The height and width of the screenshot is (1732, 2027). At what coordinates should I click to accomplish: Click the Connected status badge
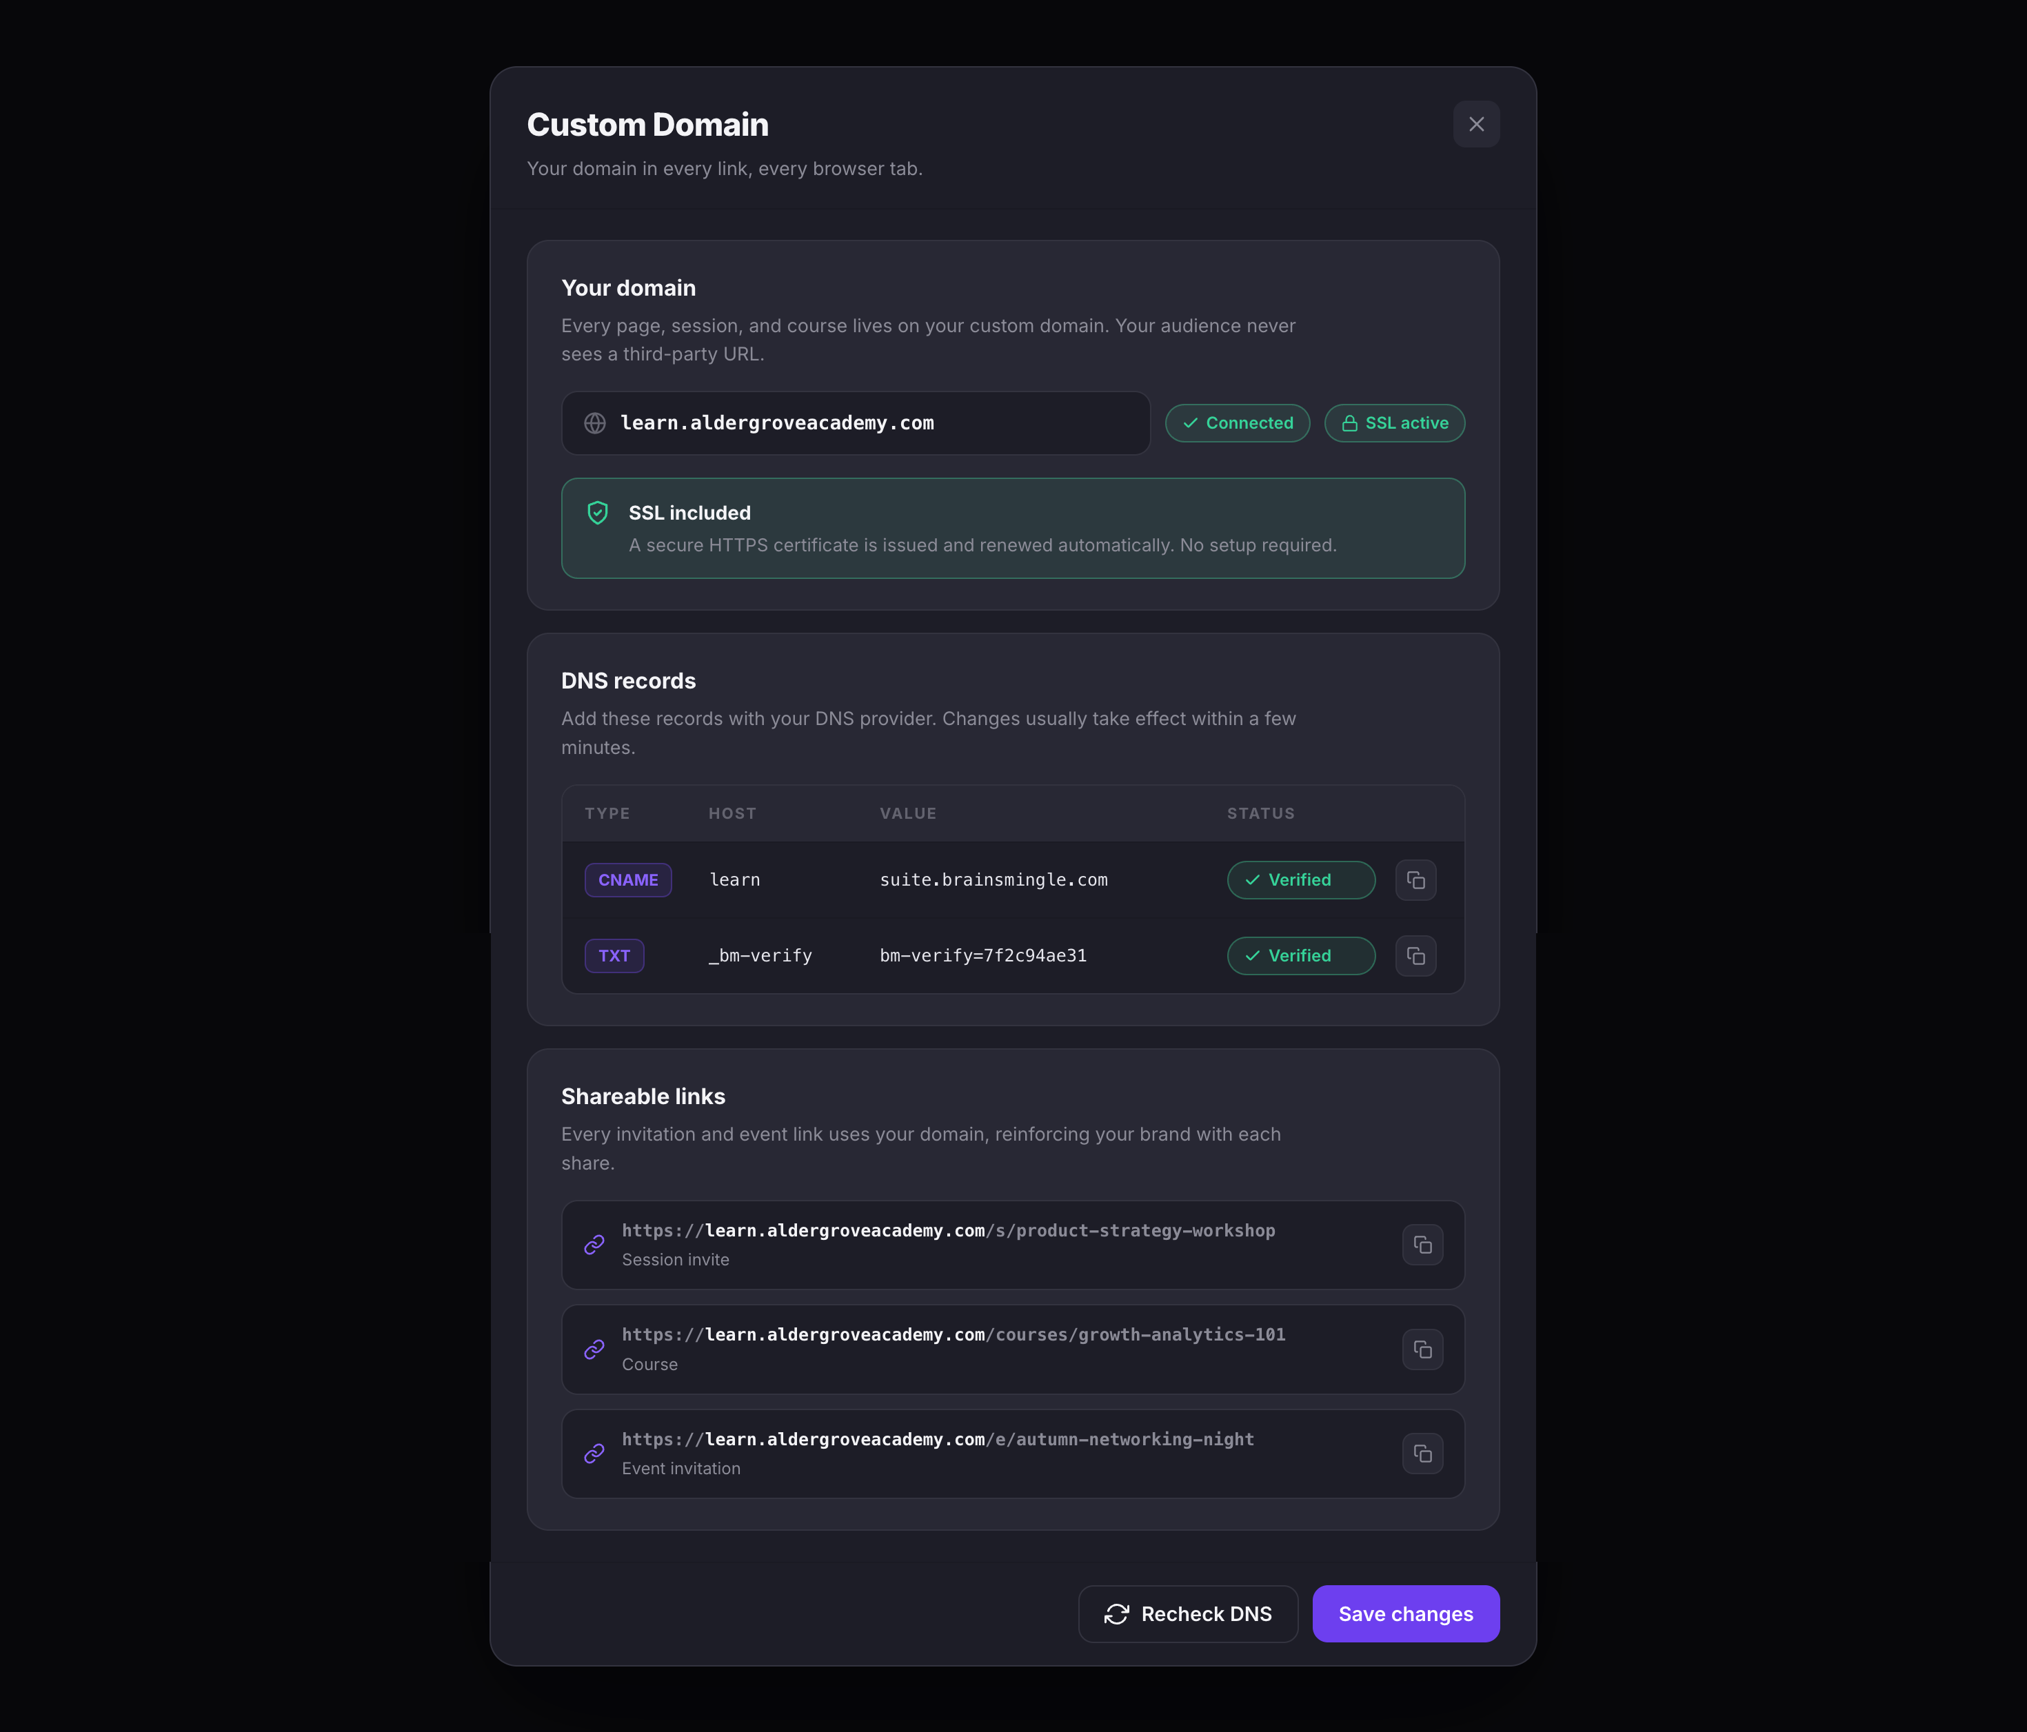tap(1237, 423)
